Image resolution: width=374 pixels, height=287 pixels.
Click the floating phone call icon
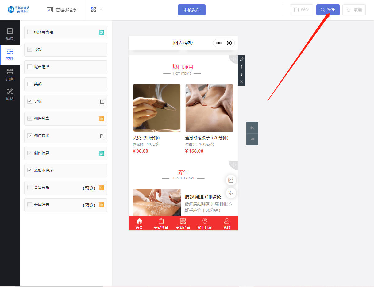(x=231, y=193)
